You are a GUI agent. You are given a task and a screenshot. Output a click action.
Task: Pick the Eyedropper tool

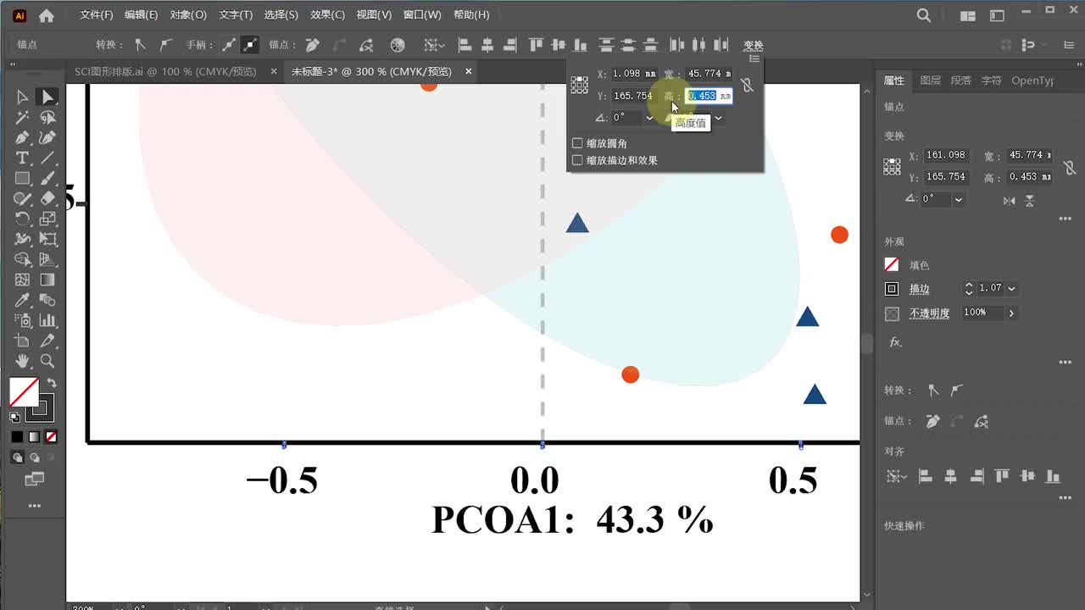[x=22, y=301]
